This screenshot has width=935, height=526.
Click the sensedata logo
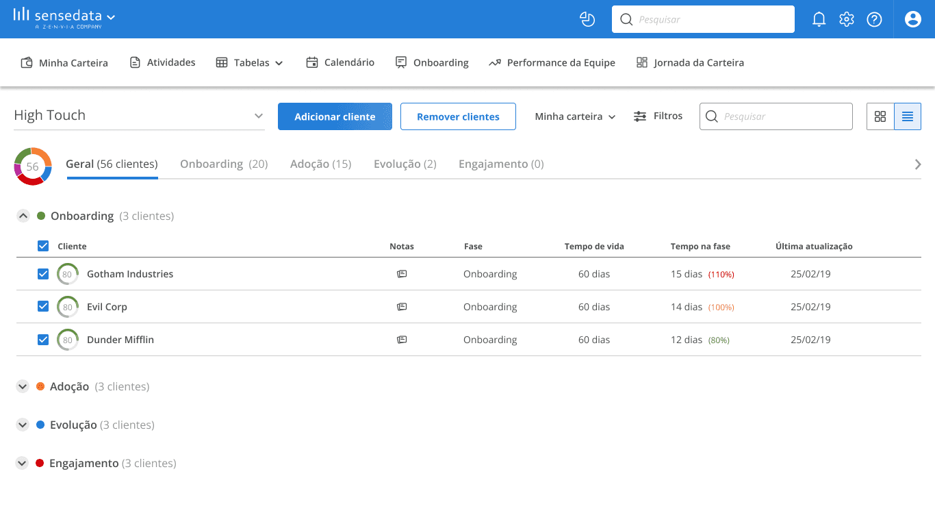58,18
